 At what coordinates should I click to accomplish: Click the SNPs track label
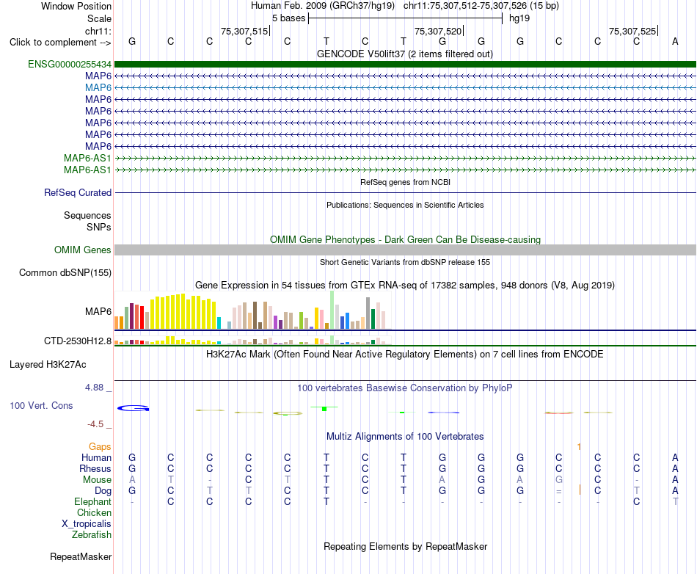pos(99,228)
